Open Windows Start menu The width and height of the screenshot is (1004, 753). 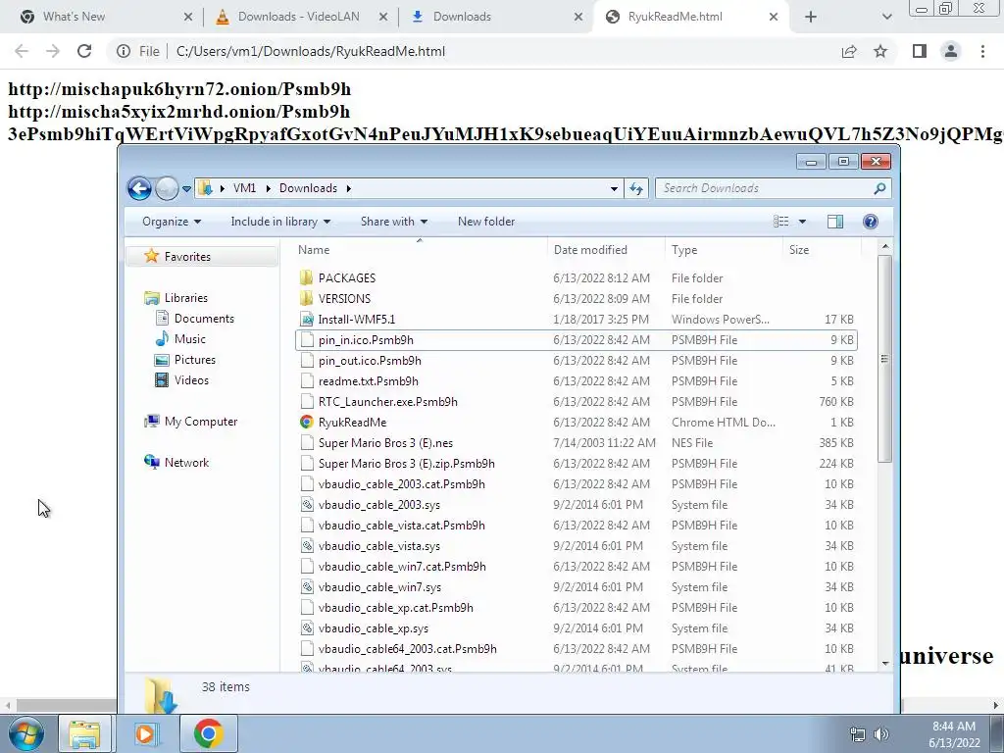[x=25, y=733]
